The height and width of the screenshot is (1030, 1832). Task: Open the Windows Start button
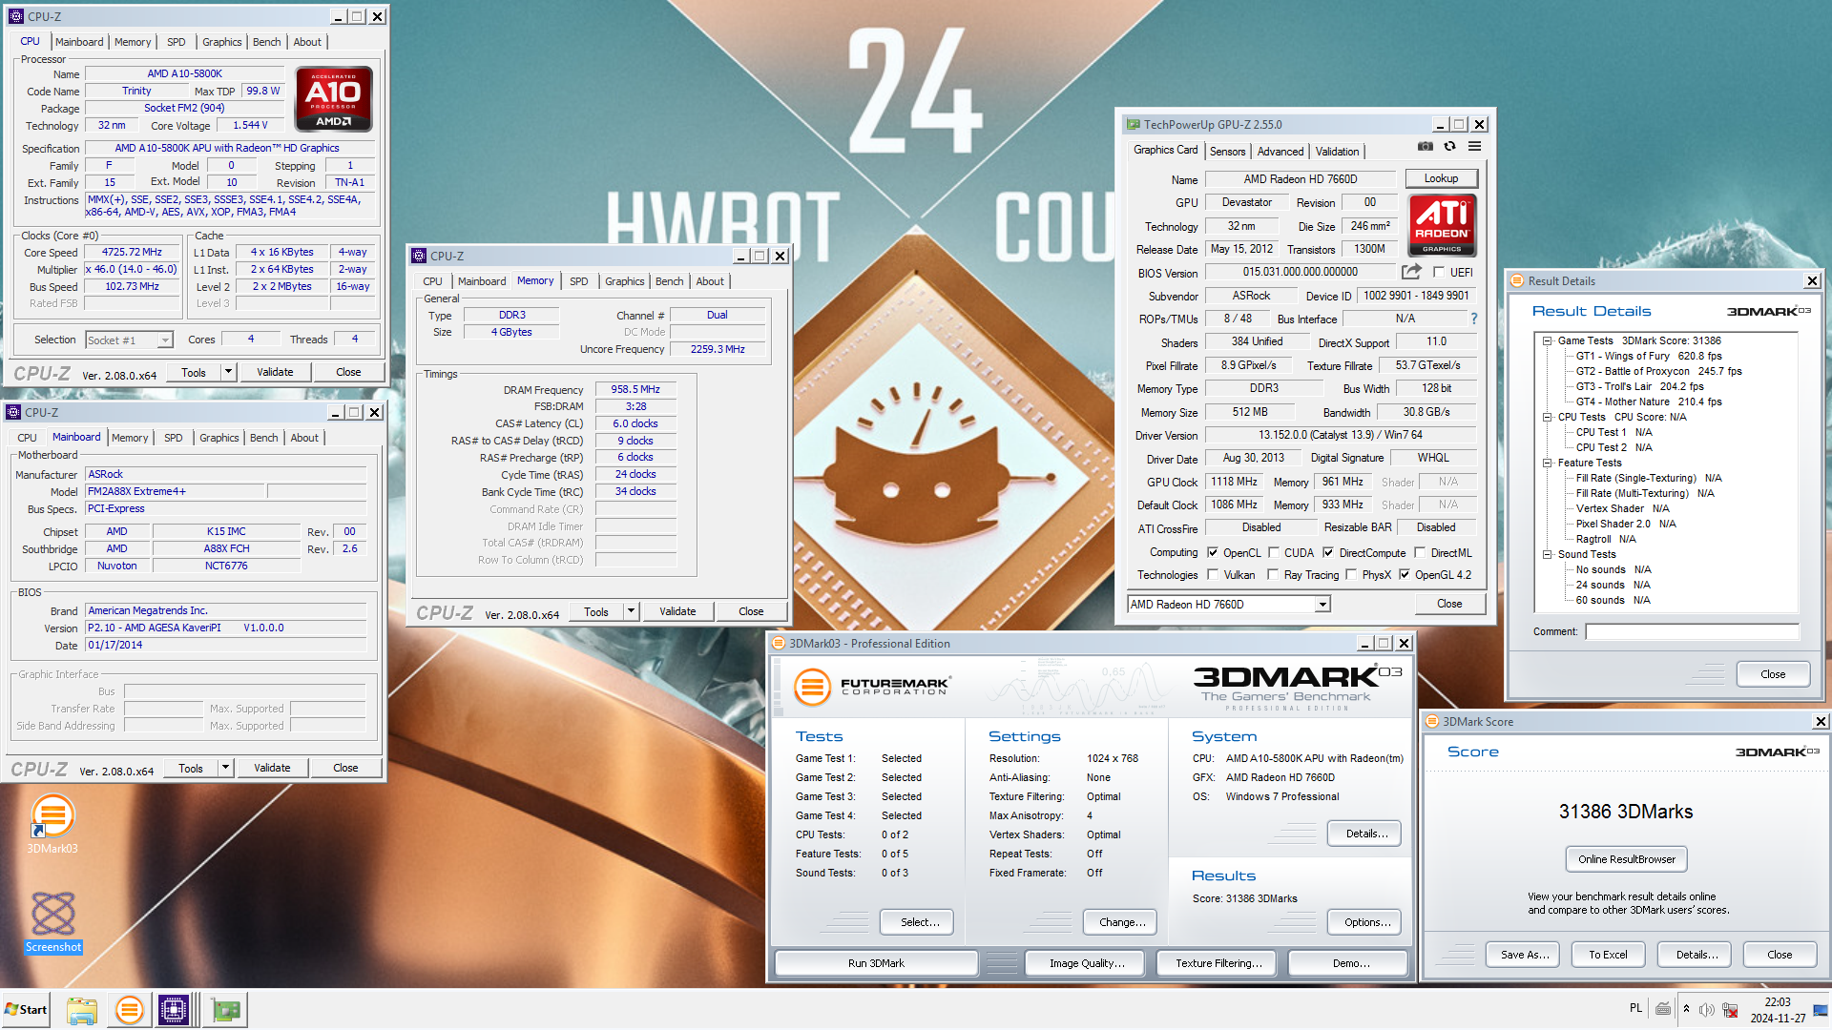[x=26, y=1010]
